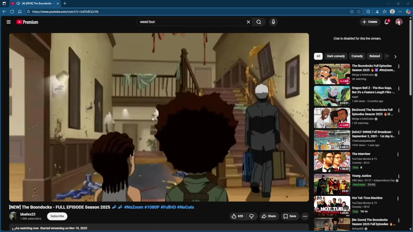
Task: Open options for The Interview video
Action: coord(398,154)
